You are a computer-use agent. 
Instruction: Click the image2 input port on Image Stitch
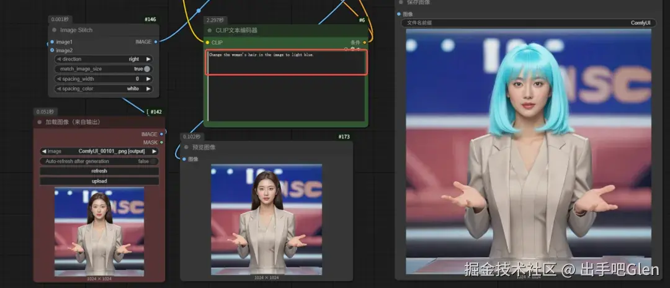coord(52,50)
